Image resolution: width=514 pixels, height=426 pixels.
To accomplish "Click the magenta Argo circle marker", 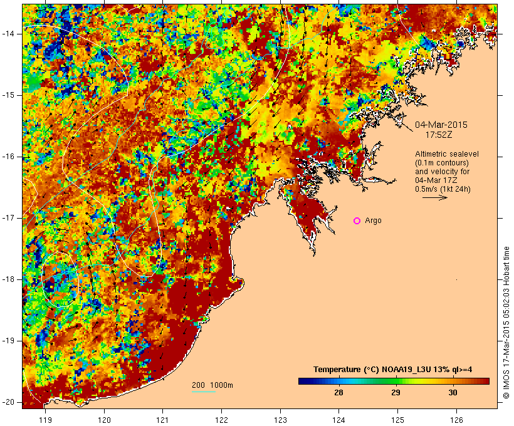I will click(357, 221).
